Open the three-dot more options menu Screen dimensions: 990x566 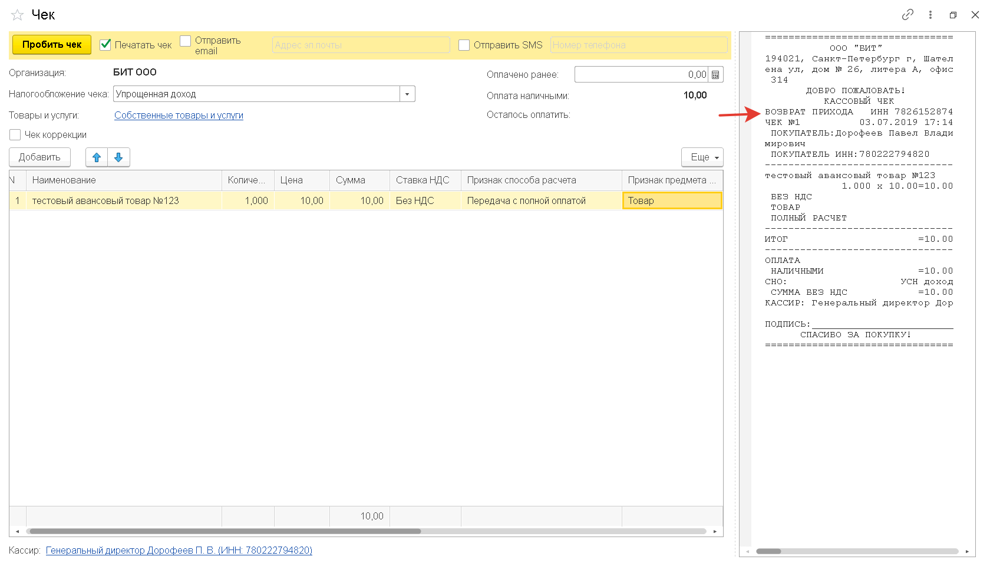pos(930,15)
